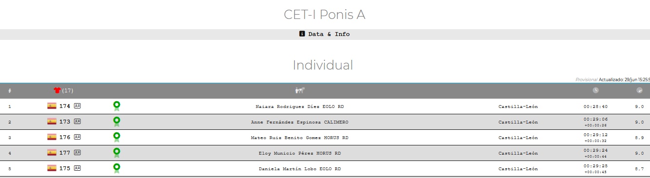Image resolution: width=650 pixels, height=178 pixels.
Task: Open the Data & Info bar
Action: point(325,34)
